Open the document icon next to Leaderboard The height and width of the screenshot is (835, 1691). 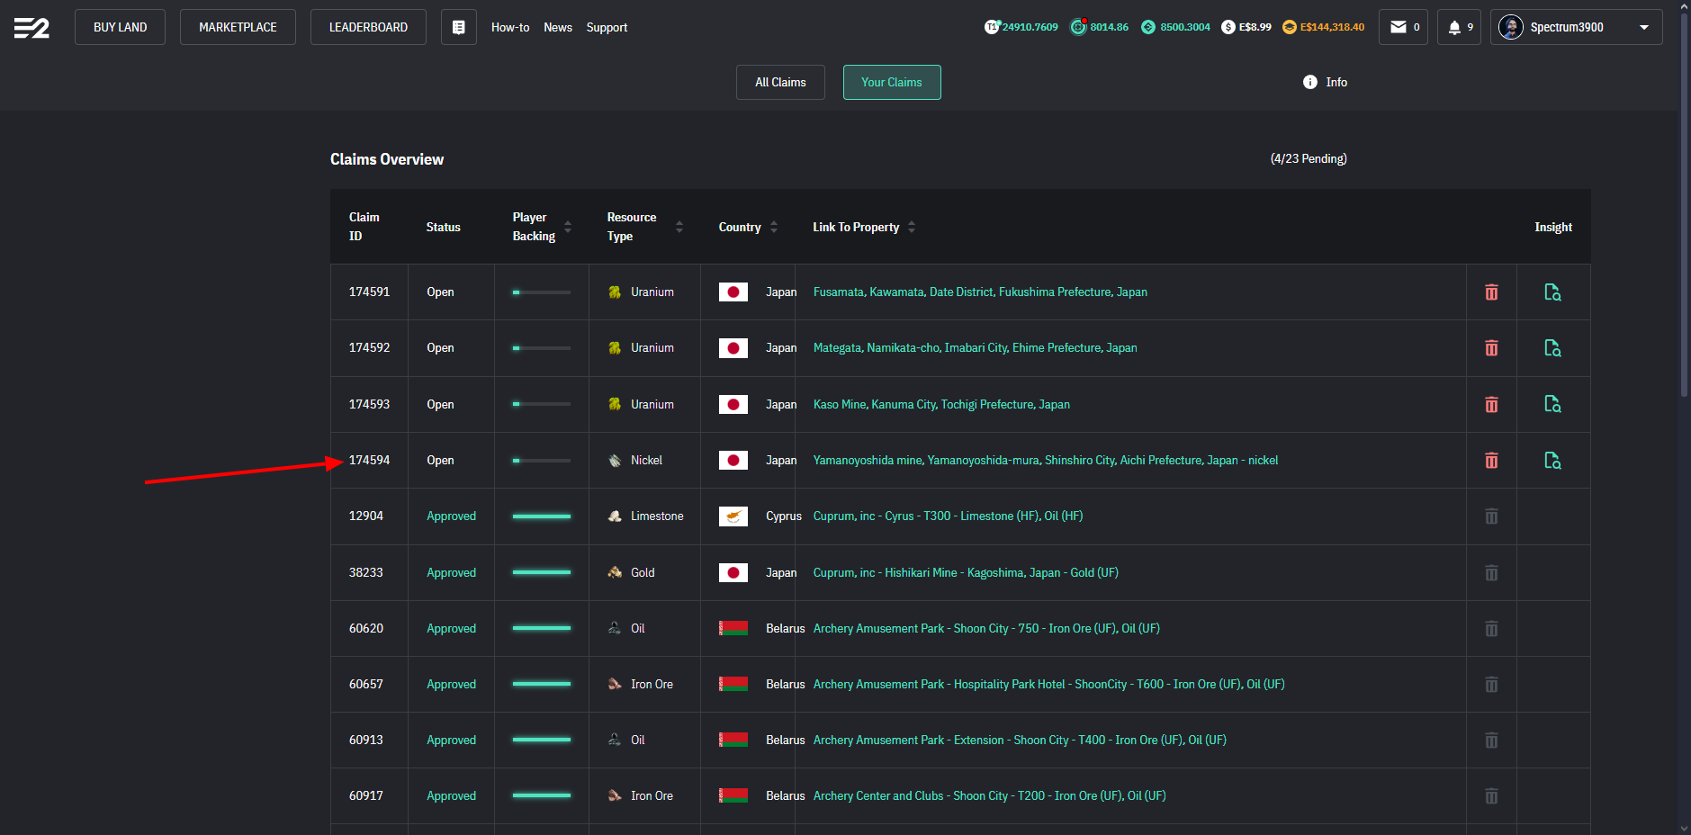(458, 28)
